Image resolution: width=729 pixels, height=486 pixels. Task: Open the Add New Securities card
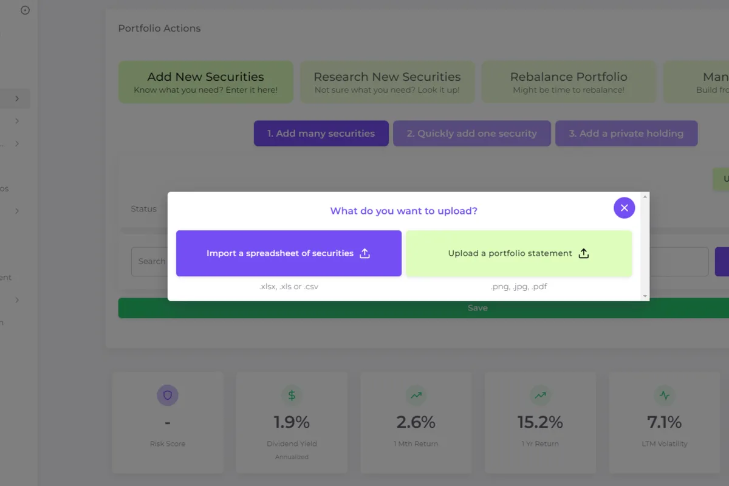click(x=205, y=82)
